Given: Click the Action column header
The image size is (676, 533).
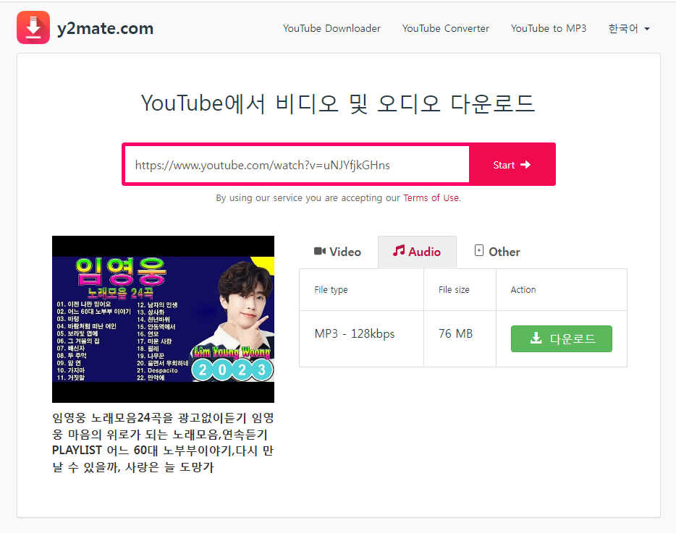Looking at the screenshot, I should coord(562,289).
